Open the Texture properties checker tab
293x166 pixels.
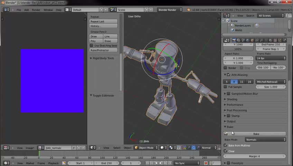(275, 40)
